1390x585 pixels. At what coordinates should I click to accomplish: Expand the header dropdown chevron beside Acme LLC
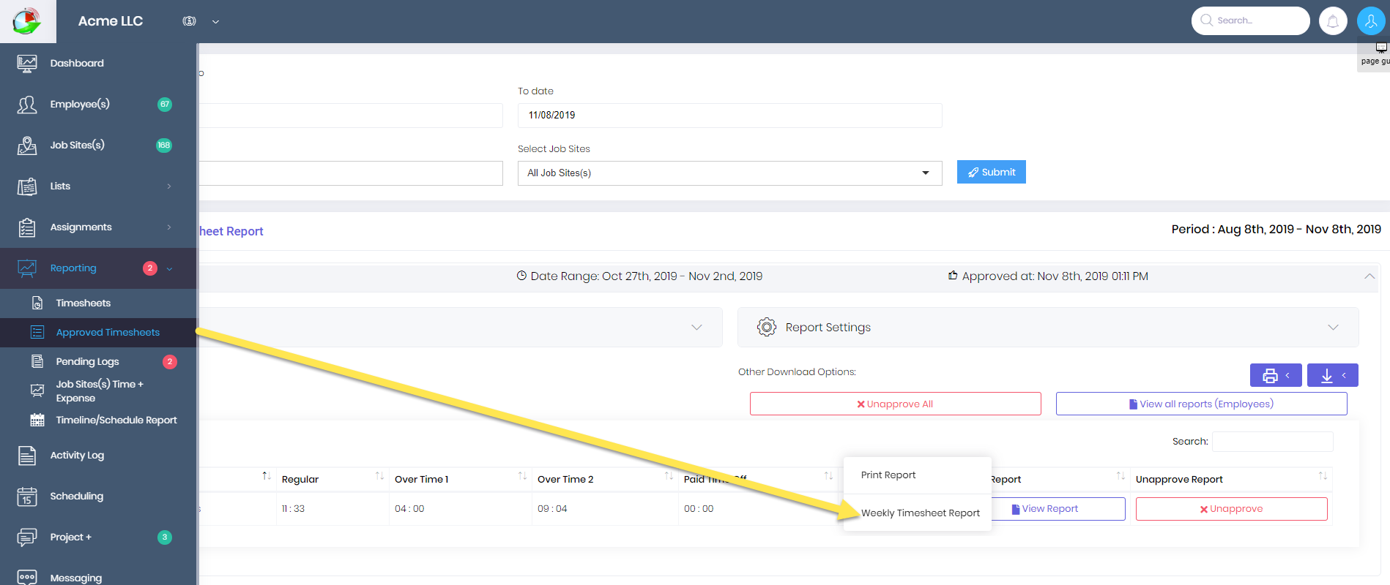pos(215,22)
